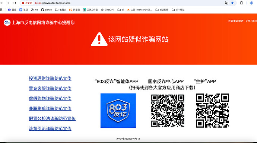This screenshot has width=257, height=143.
Task: Click the right QR code for 金护 APP
Action: [212, 111]
